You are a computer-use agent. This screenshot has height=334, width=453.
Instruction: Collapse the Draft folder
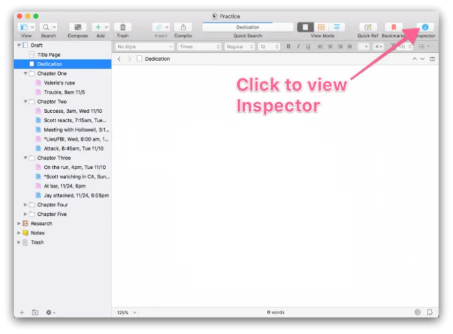pos(19,45)
